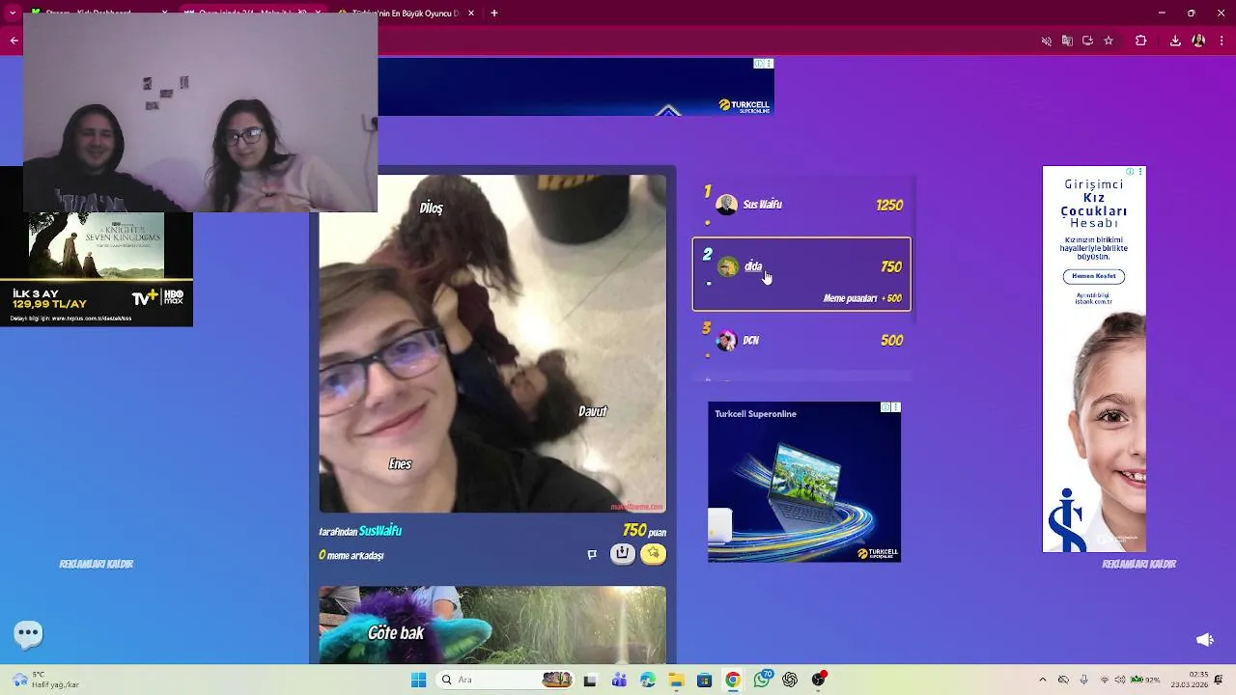Open Microsoft Teams from taskbar
1236x695 pixels.
tap(619, 680)
